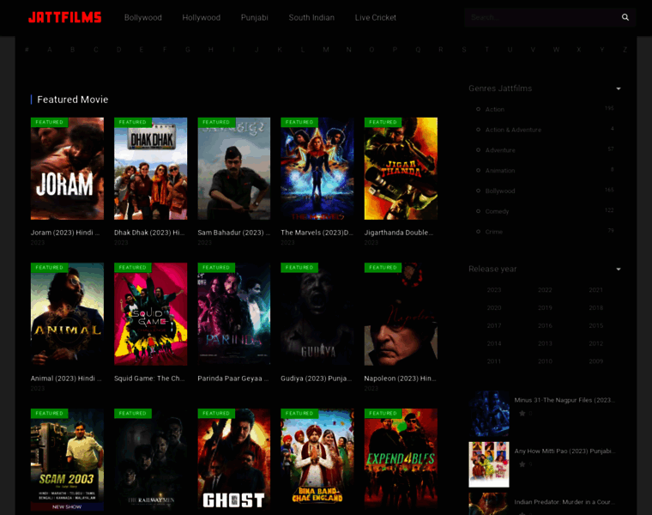
Task: Filter by release year 2010
Action: coord(545,361)
